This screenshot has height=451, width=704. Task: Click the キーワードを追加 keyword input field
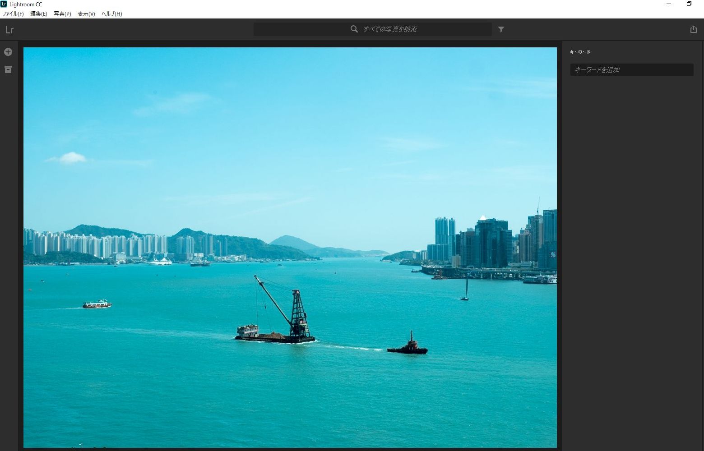click(x=631, y=69)
